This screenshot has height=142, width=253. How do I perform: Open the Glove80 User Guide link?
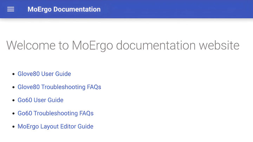[x=44, y=74]
